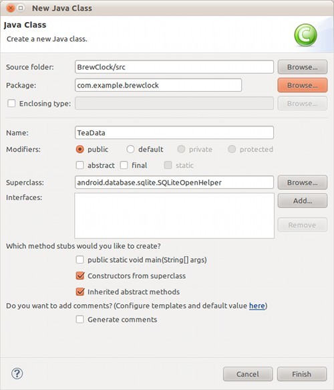
Task: Check the final modifier checkbox
Action: point(124,165)
